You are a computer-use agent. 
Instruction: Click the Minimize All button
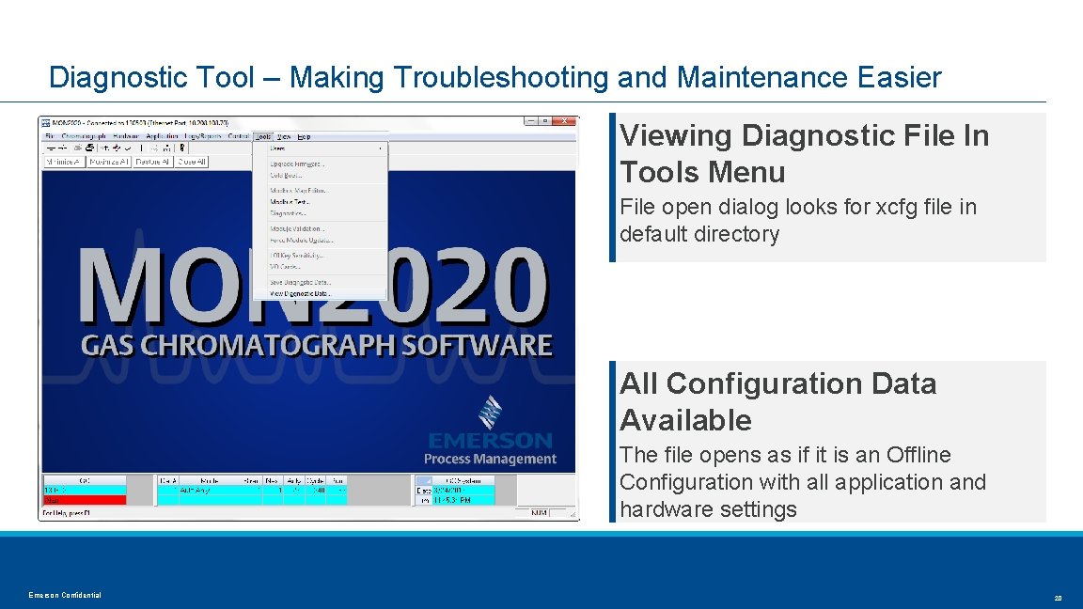point(64,162)
